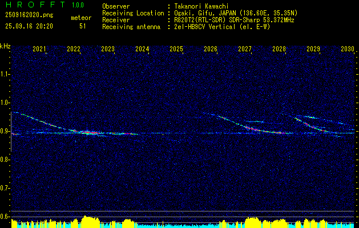This screenshot has width=359, height=228.
Task: Click the yellow signal-level peak below 2027
Action: (253, 222)
